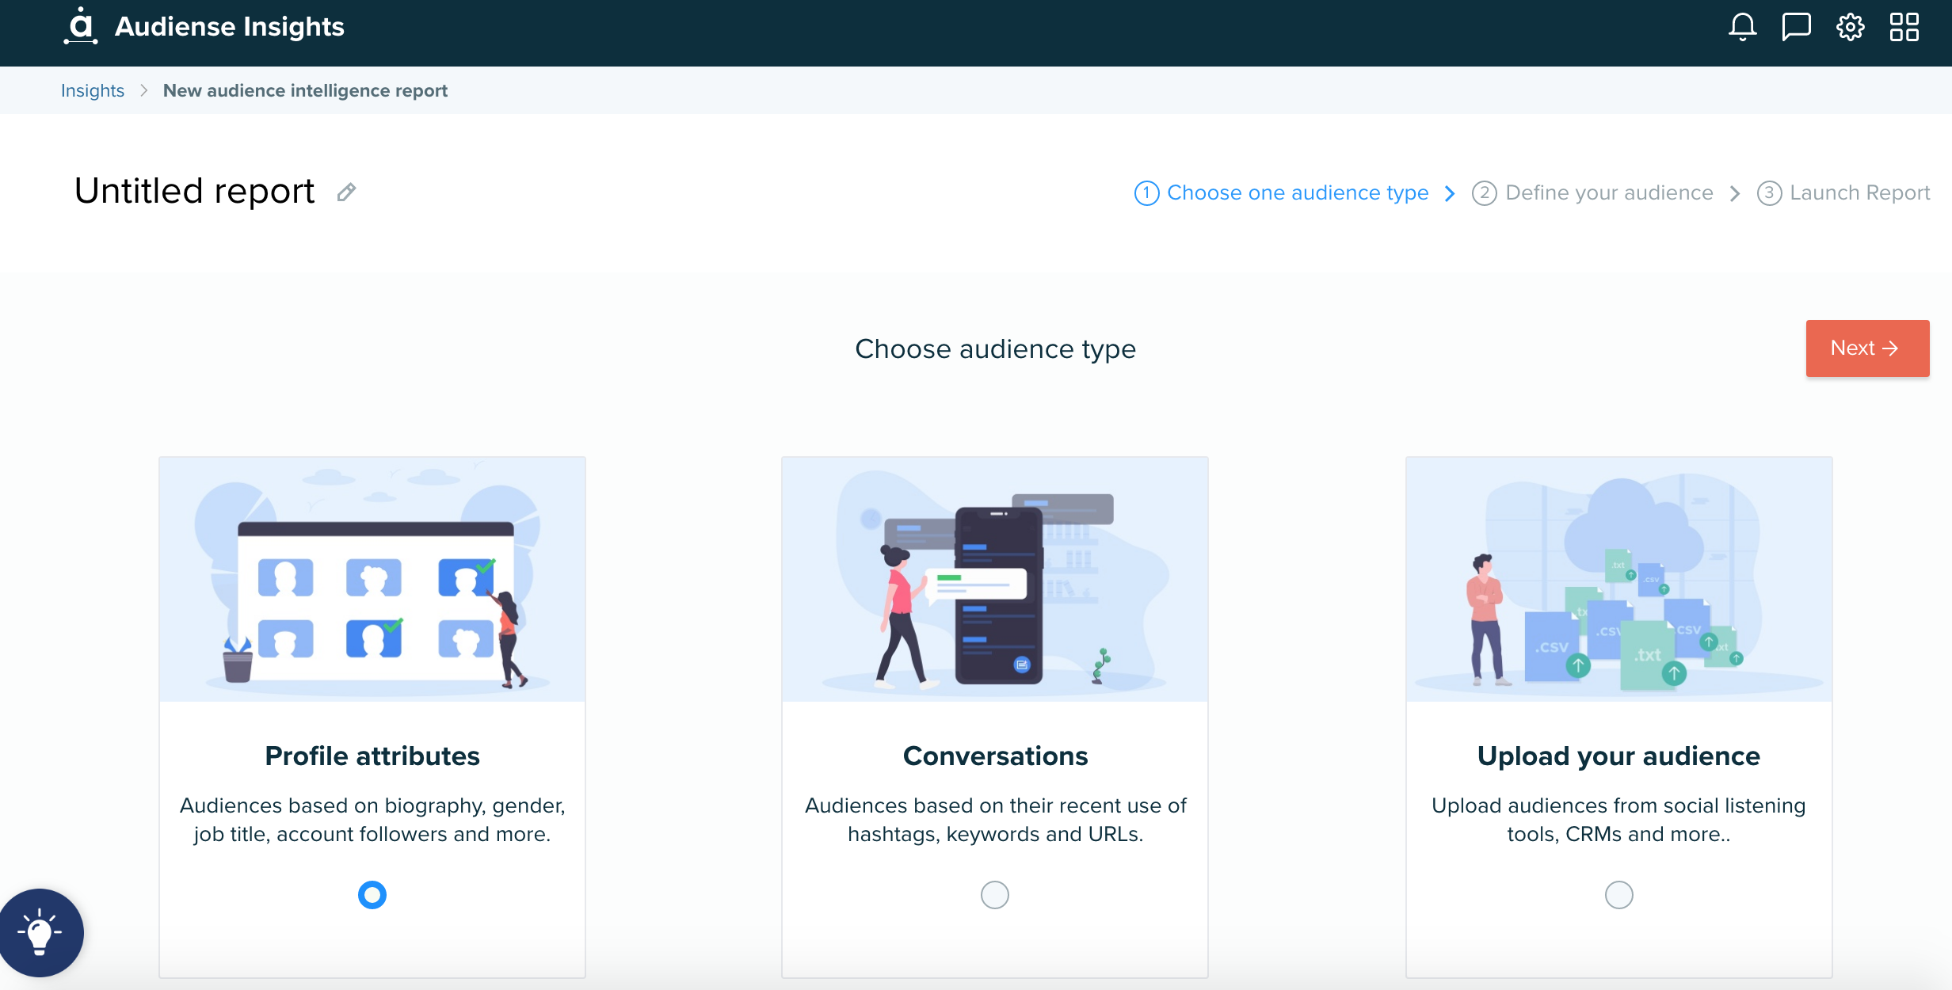Viewport: 1952px width, 990px height.
Task: Click the Conversations card illustration
Action: coord(995,581)
